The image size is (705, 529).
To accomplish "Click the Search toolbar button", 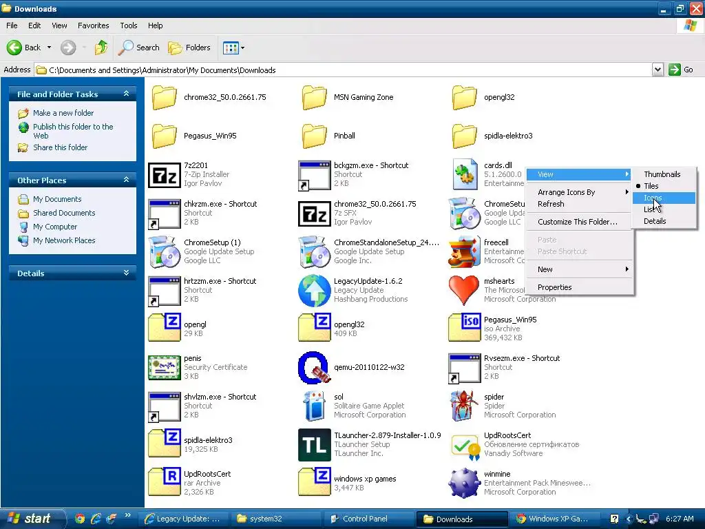I will (x=139, y=48).
